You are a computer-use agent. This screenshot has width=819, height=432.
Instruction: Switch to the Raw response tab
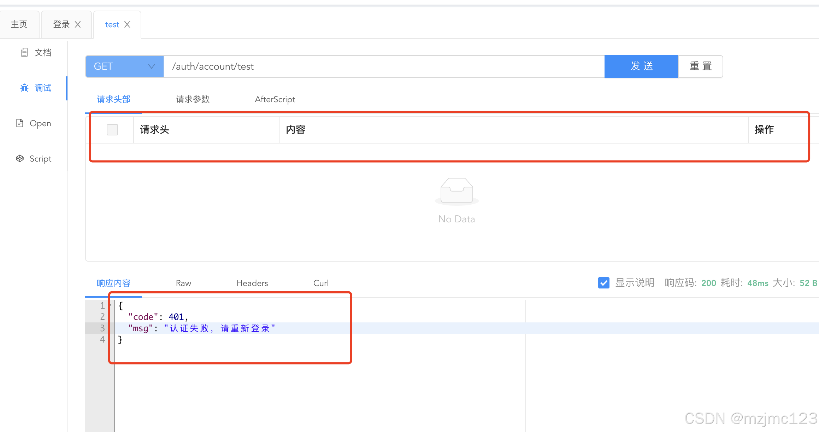click(183, 283)
